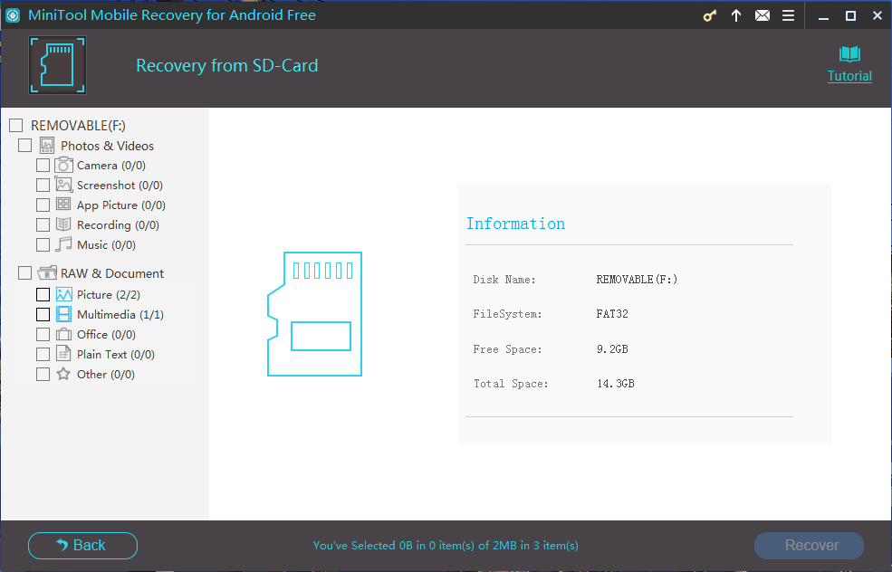Click the key register icon in title bar

(709, 16)
